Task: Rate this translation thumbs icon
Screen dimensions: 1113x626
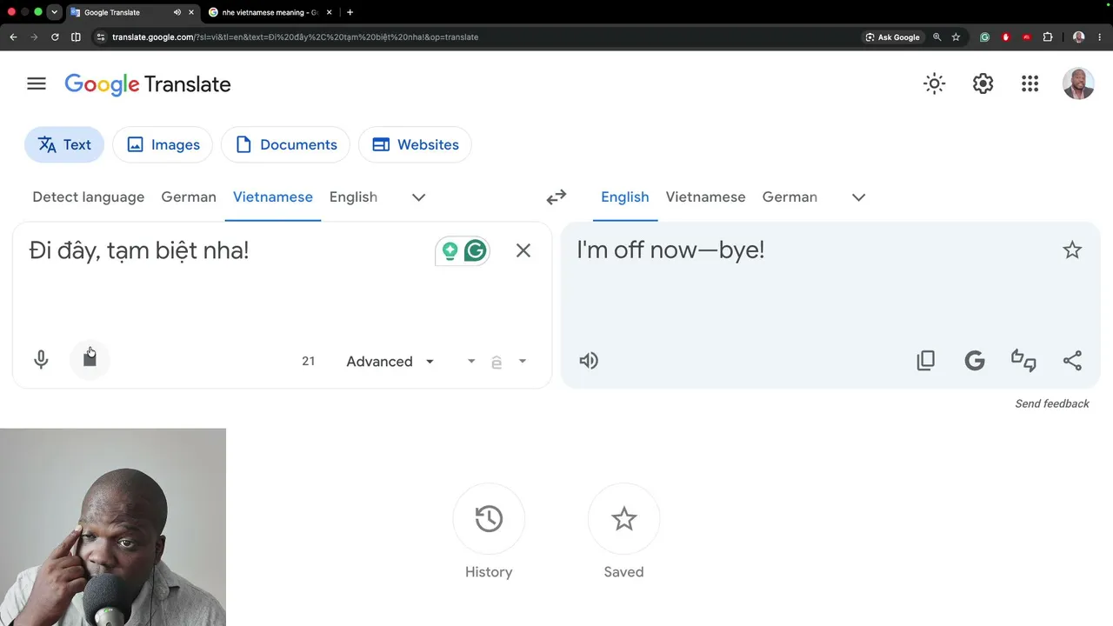Action: [1023, 360]
